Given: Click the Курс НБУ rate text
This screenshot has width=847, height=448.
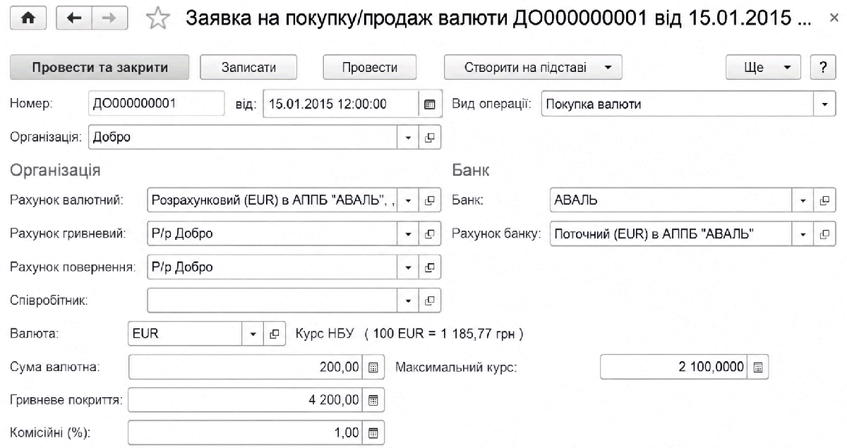Looking at the screenshot, I should coord(410,334).
